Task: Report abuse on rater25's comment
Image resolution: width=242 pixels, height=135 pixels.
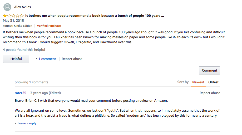Action: (210, 93)
